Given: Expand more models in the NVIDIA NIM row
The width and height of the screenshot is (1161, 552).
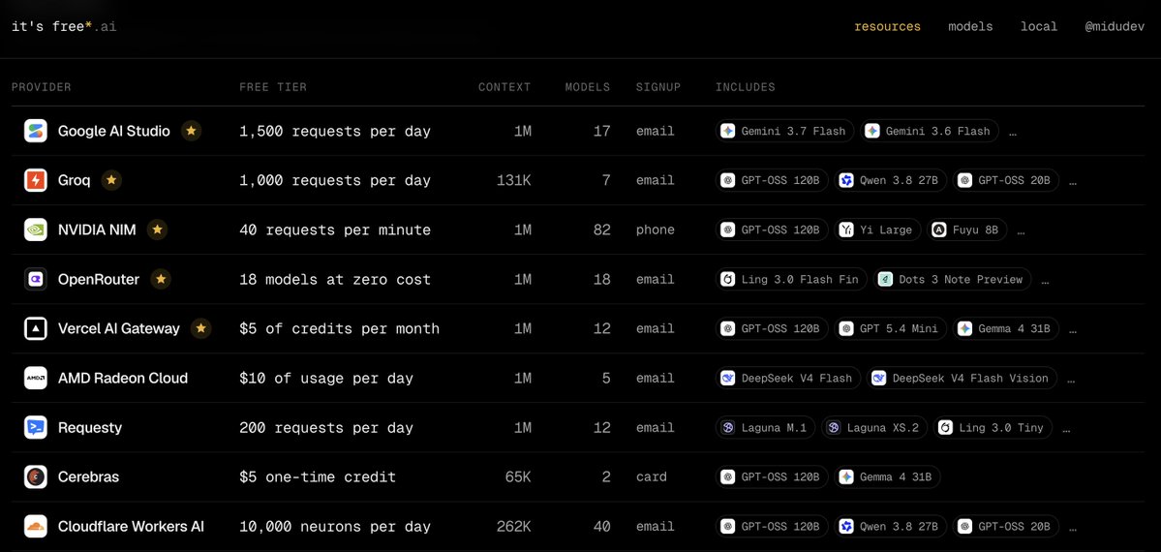Looking at the screenshot, I should tap(1021, 231).
